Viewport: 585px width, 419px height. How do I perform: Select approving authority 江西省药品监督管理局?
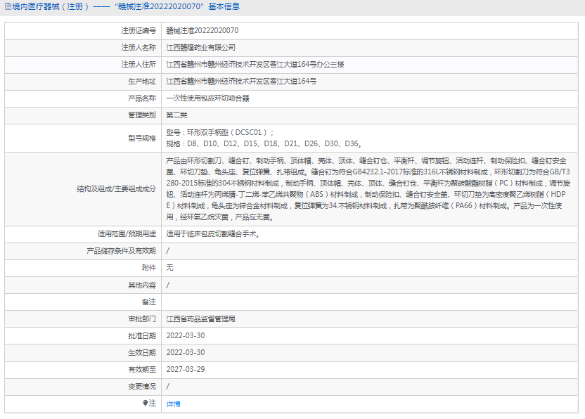(x=200, y=319)
